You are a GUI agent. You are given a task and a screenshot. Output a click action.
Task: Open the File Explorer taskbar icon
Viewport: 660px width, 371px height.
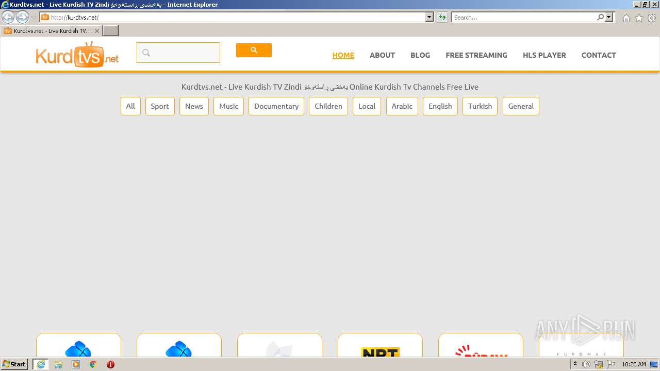click(58, 364)
